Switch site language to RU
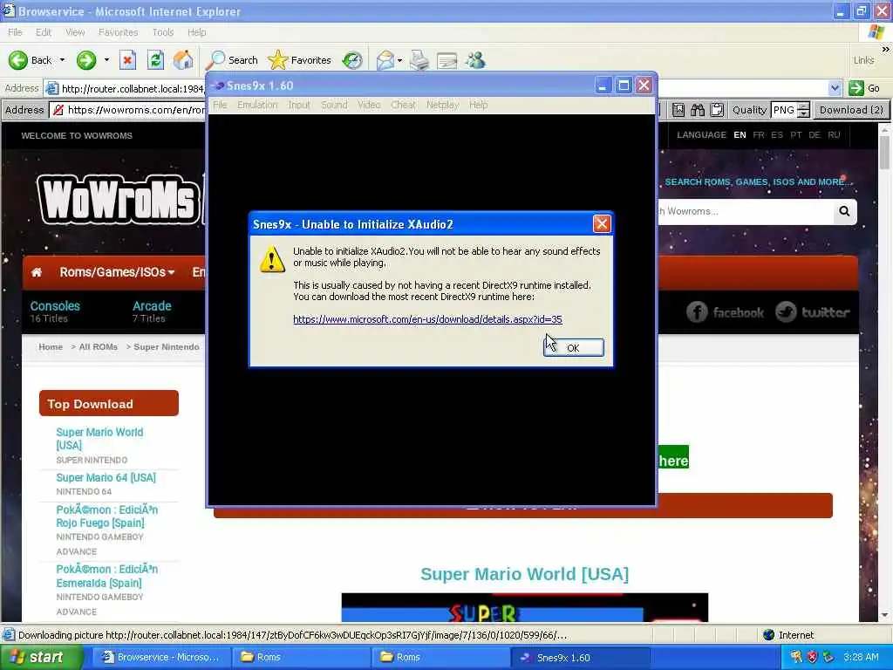The height and width of the screenshot is (670, 893). tap(834, 135)
